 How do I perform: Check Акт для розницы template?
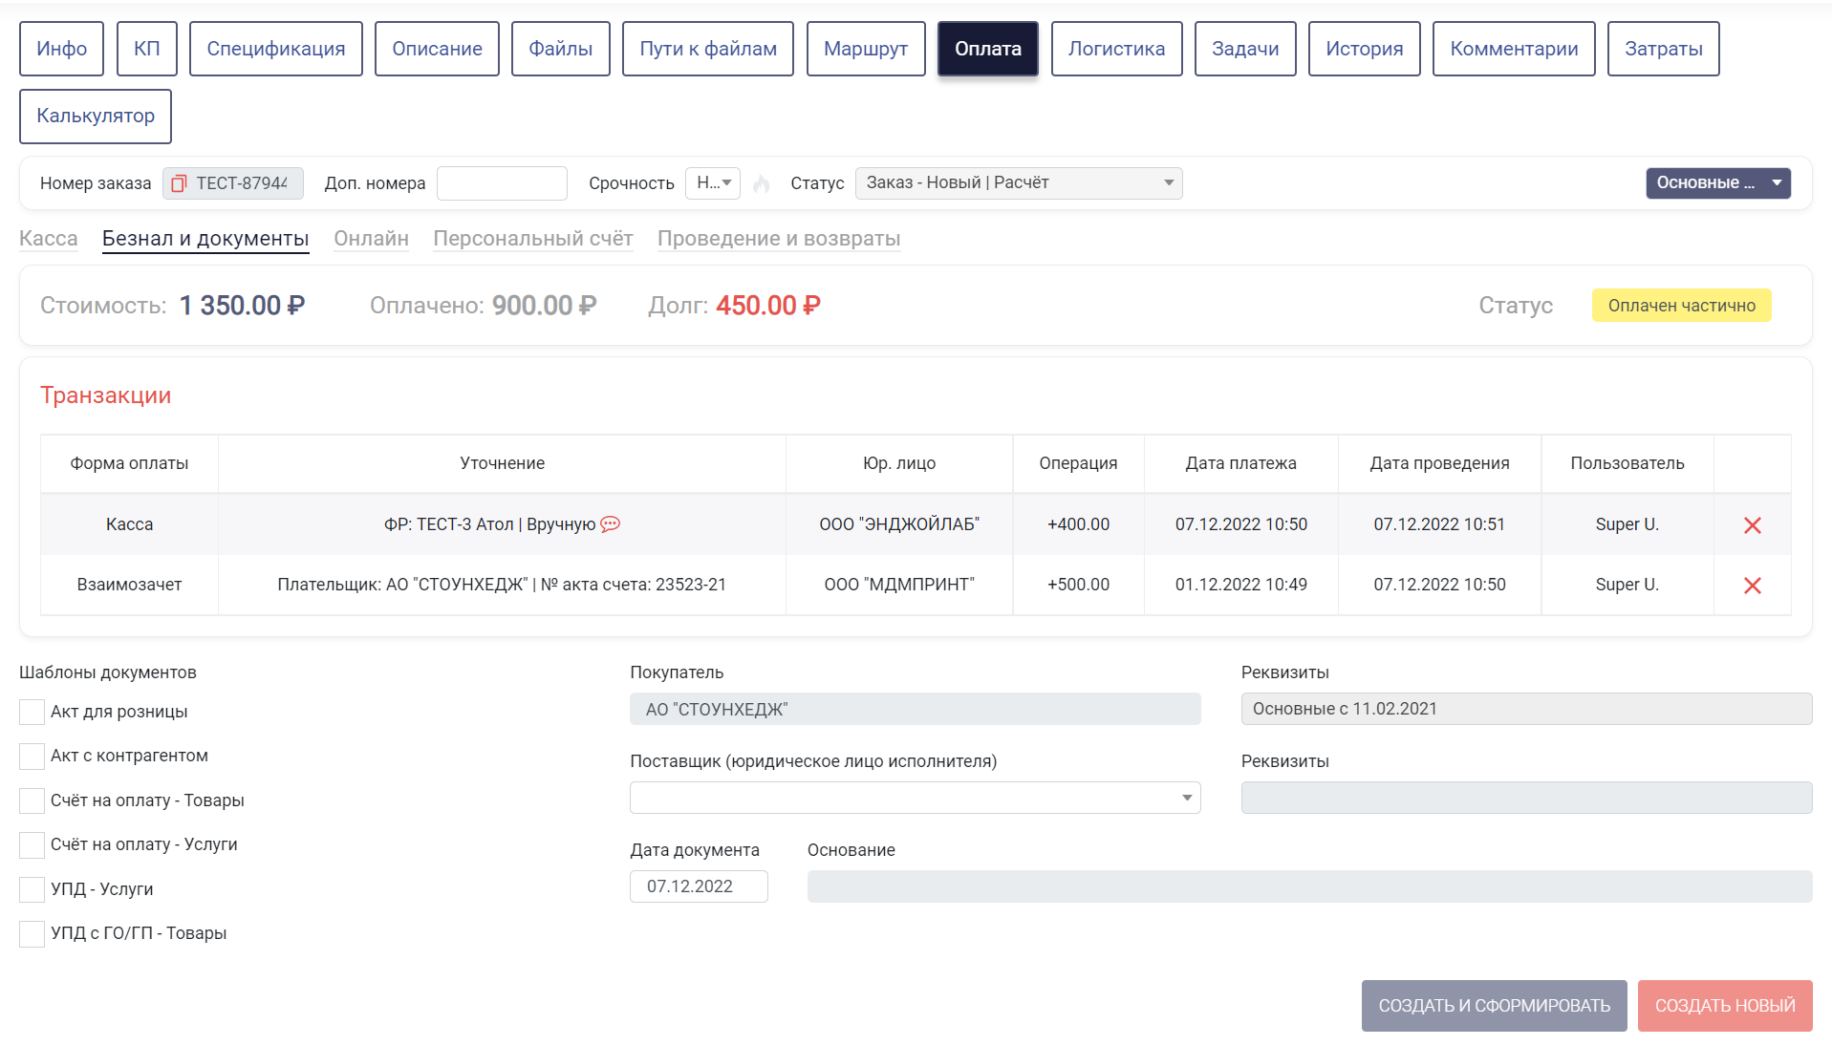tap(32, 712)
